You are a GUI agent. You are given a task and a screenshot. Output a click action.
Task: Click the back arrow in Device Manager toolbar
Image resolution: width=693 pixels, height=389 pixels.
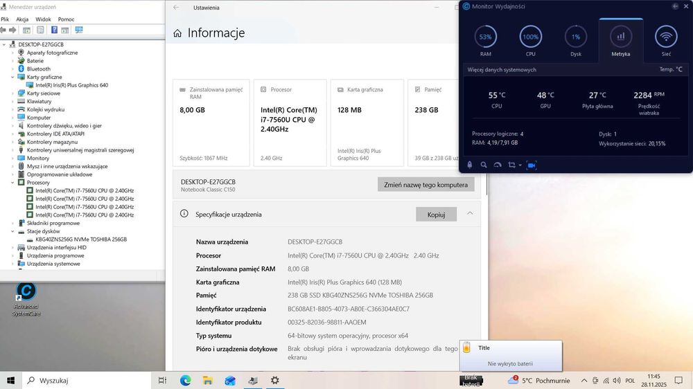click(x=3, y=30)
